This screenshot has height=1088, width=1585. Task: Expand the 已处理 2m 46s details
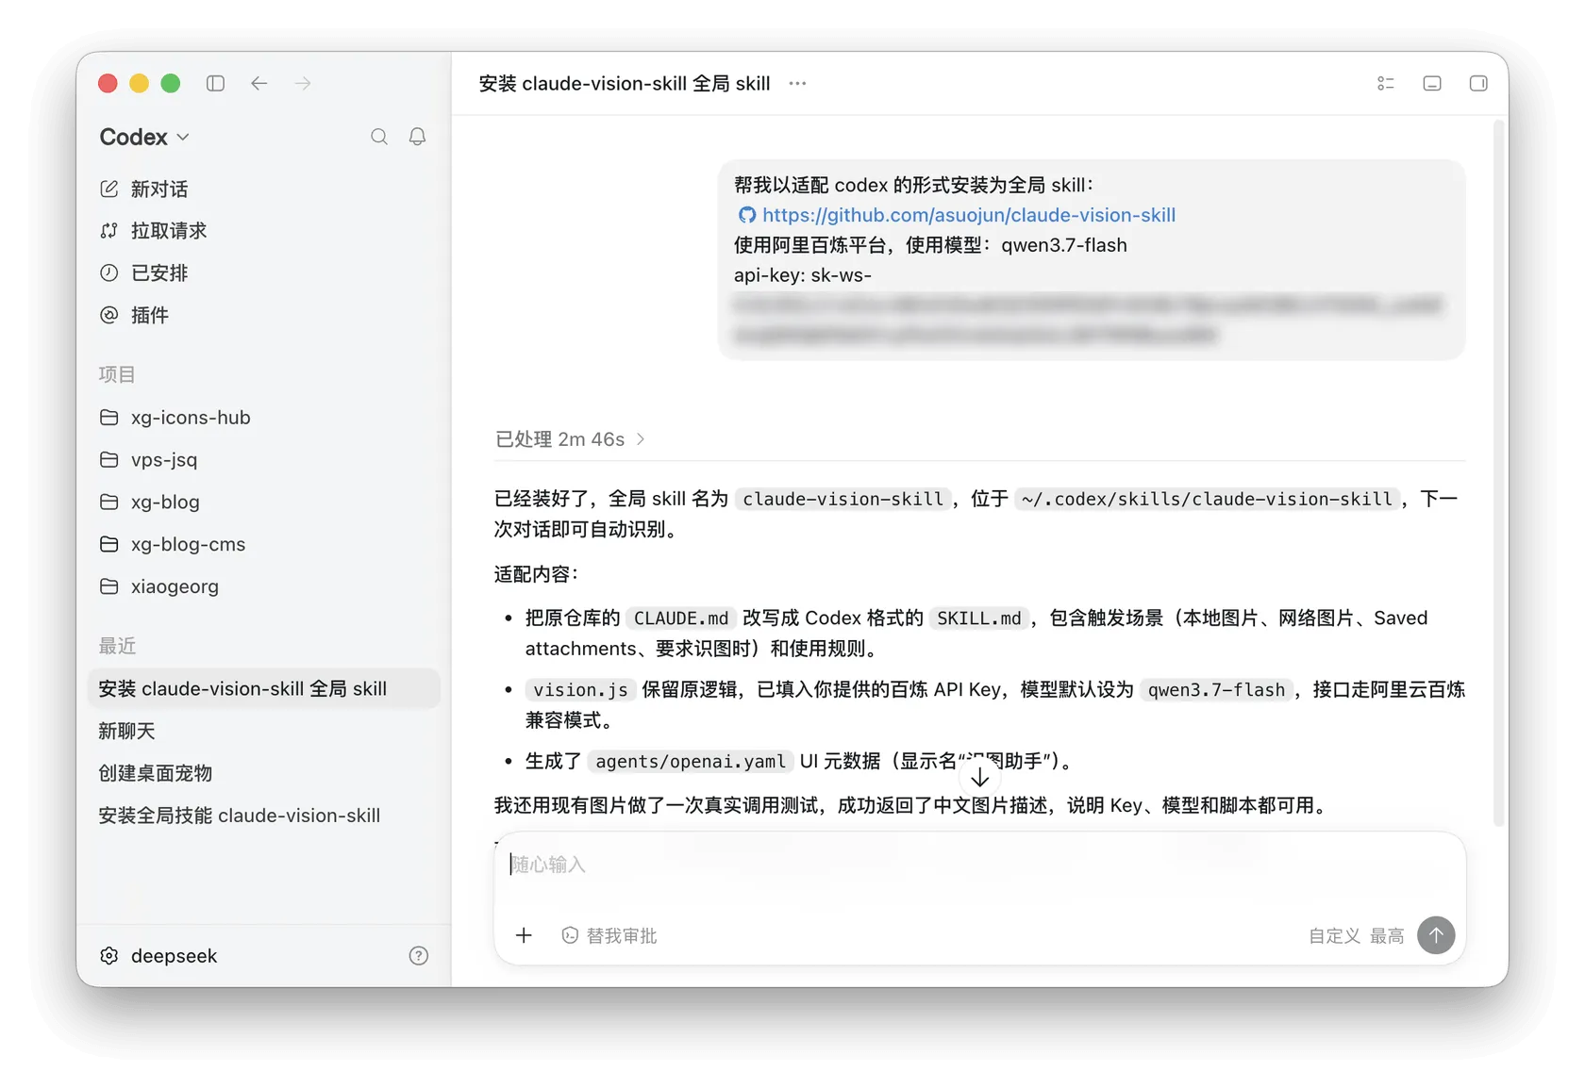point(571,439)
